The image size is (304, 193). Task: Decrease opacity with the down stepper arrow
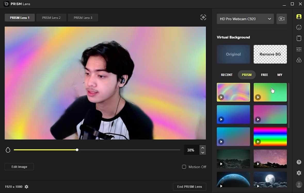coord(203,153)
